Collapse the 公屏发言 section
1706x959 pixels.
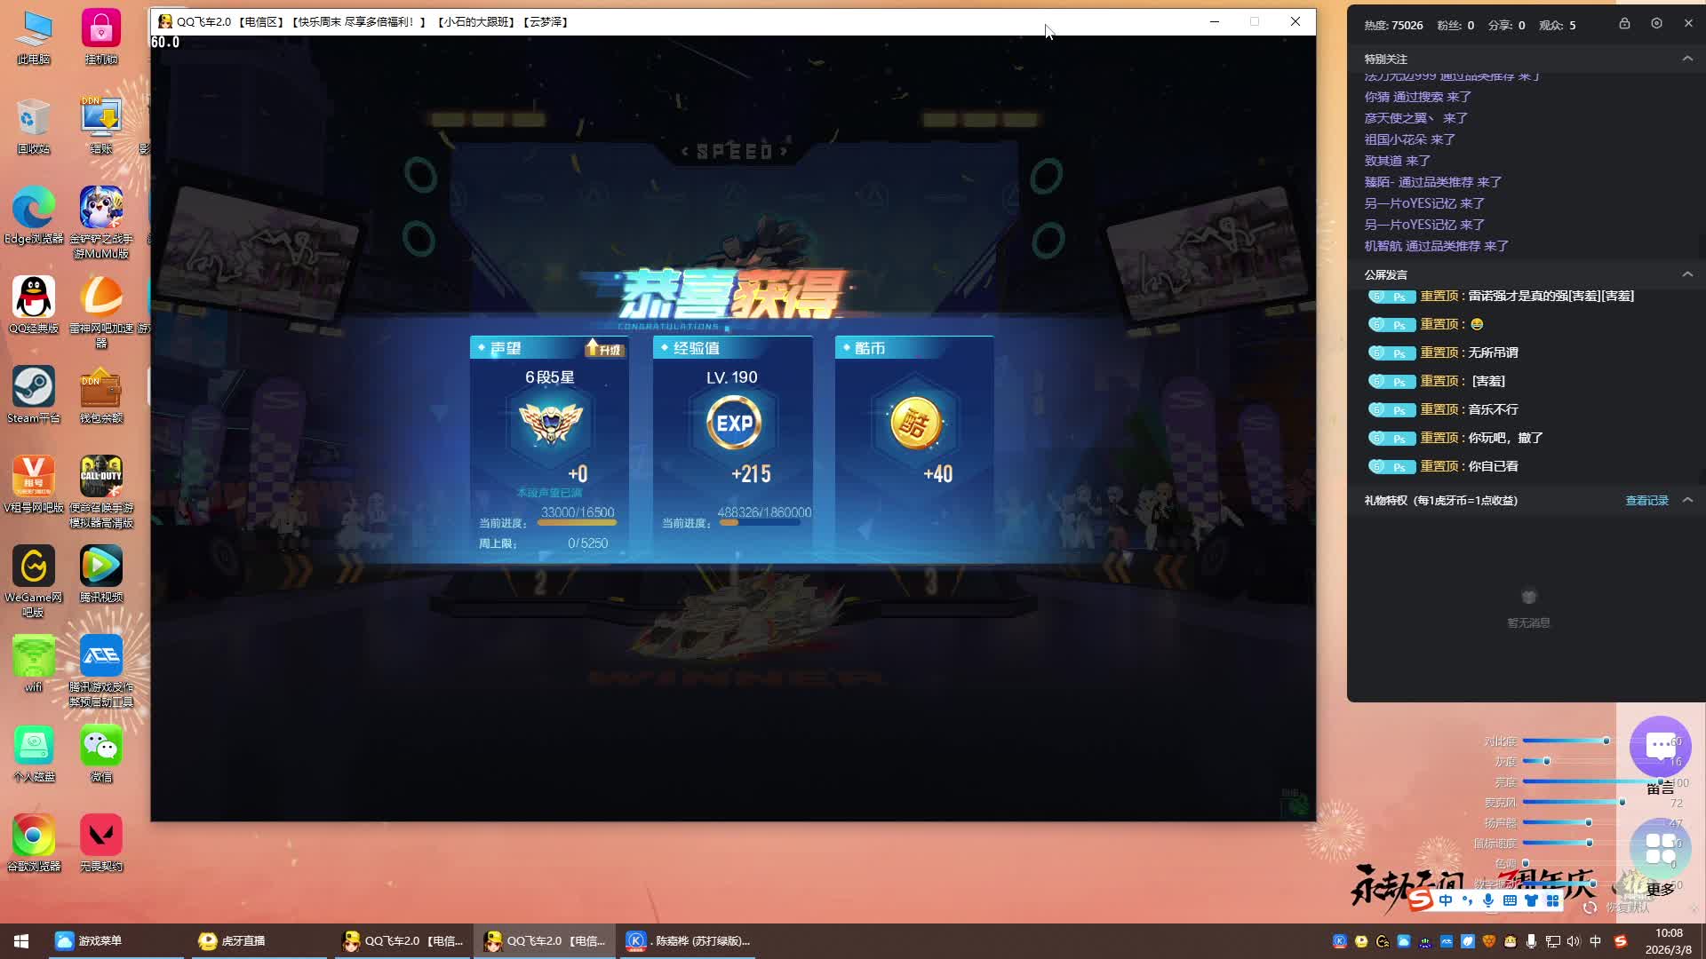1687,274
